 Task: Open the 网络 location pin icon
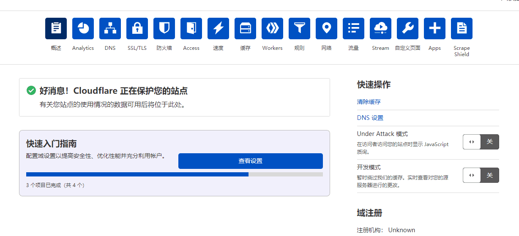326,28
